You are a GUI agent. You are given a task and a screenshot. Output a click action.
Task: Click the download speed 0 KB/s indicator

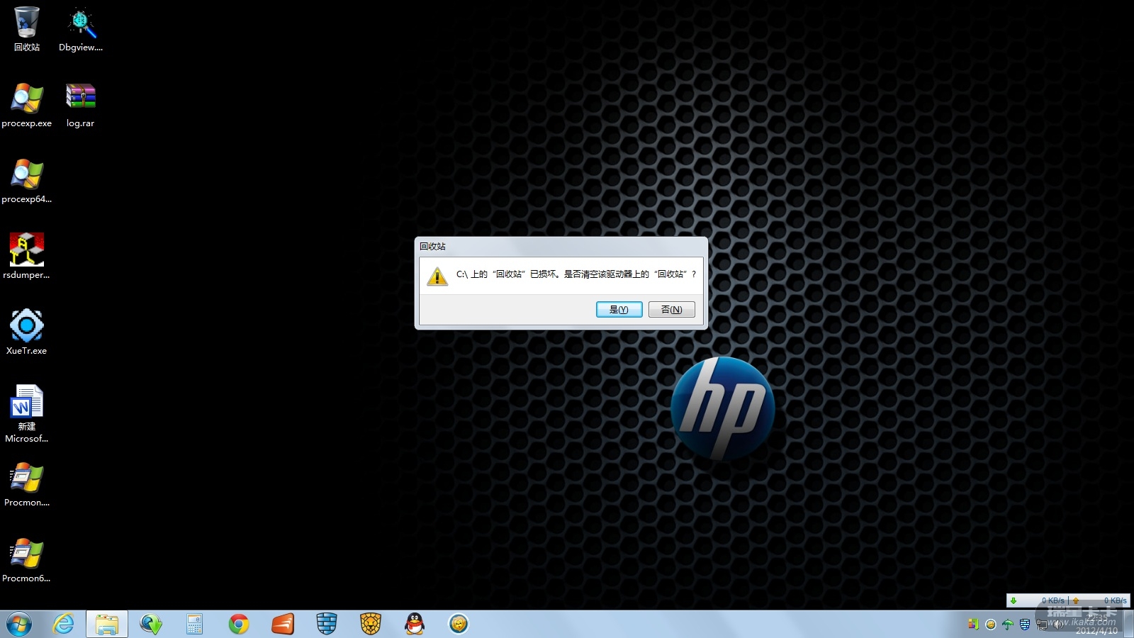click(1039, 600)
